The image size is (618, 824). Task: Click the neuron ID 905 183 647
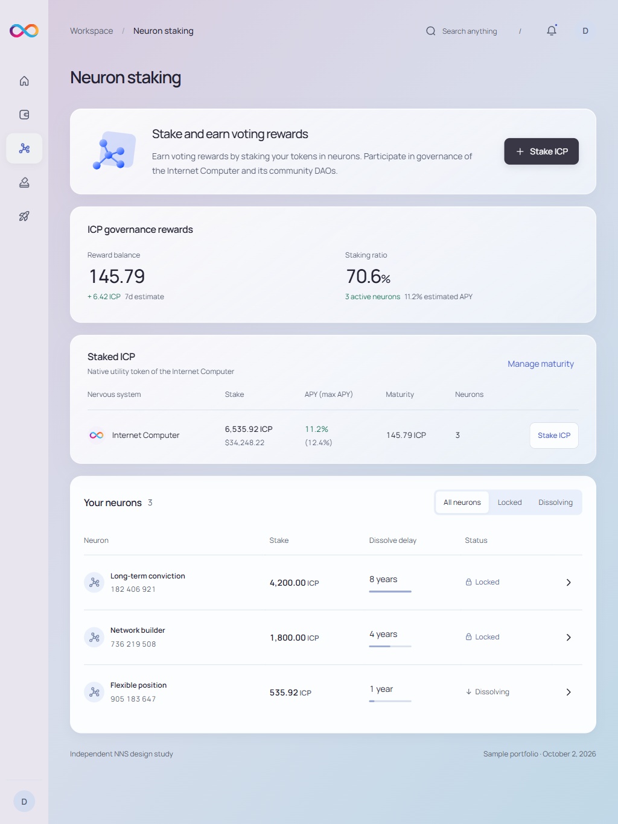tap(133, 699)
